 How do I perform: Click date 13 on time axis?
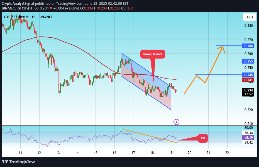click(x=58, y=153)
